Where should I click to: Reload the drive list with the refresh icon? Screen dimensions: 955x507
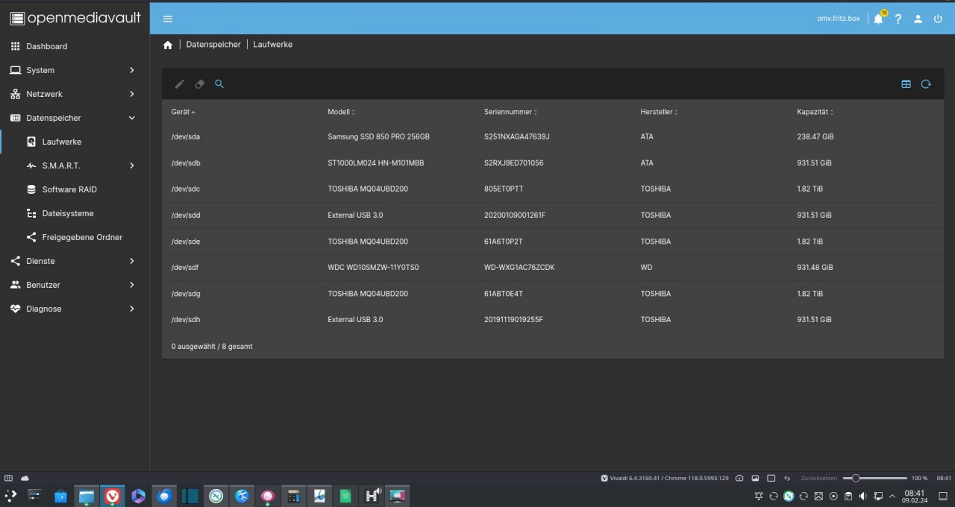coord(926,84)
